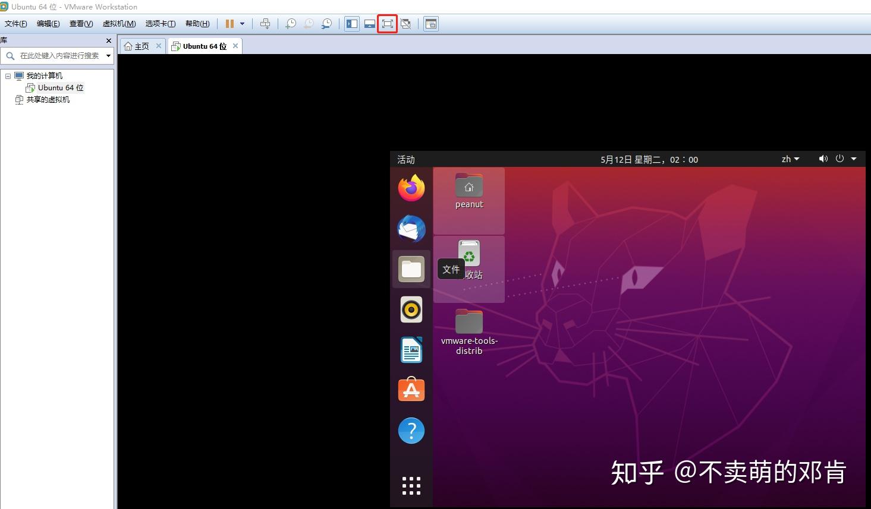This screenshot has width=871, height=509.
Task: Open the snapshot manager
Action: (327, 24)
